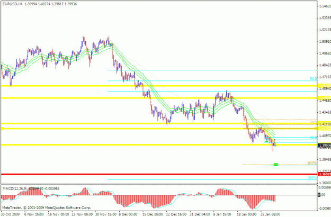The image size is (331, 217).
Task: Click MACD scale value -0.00967
Action: point(325,209)
